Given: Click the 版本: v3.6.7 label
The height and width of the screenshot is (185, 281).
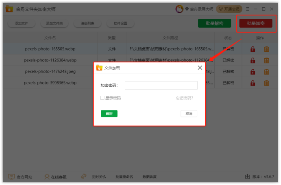Looking at the screenshot, I should click(x=263, y=177).
